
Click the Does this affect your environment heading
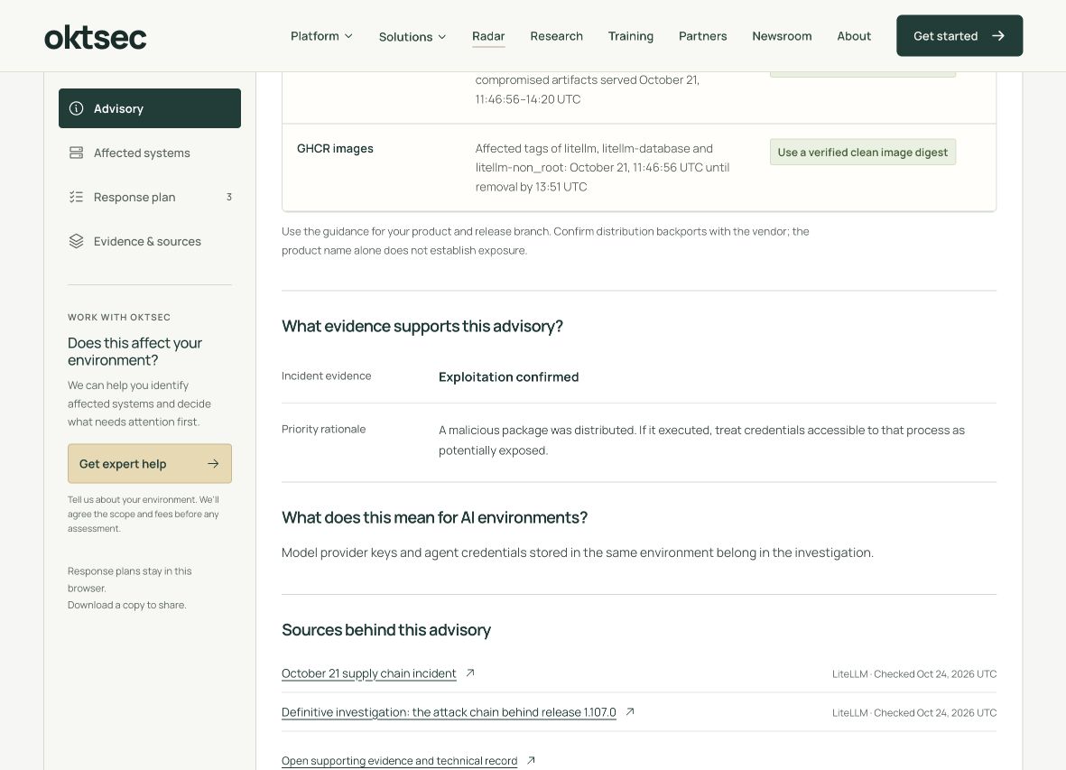tap(134, 351)
